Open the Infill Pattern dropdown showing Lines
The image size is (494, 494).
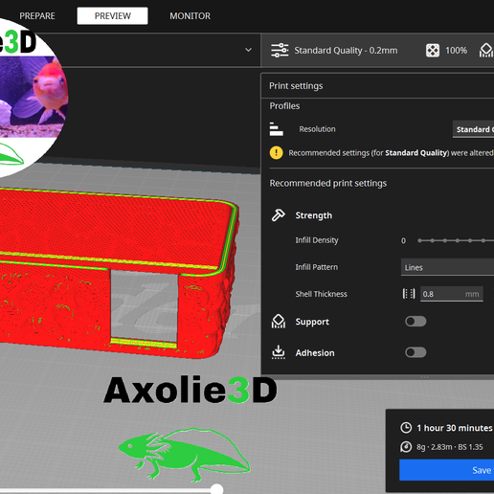coord(447,267)
